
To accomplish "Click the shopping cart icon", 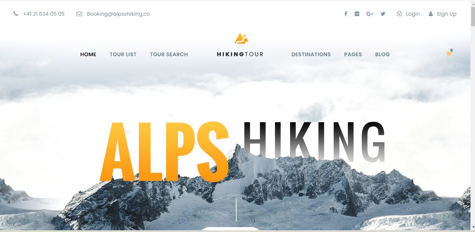I will 449,54.
